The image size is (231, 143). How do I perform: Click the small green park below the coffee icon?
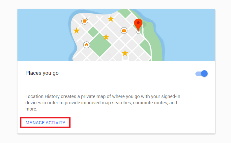93,32
